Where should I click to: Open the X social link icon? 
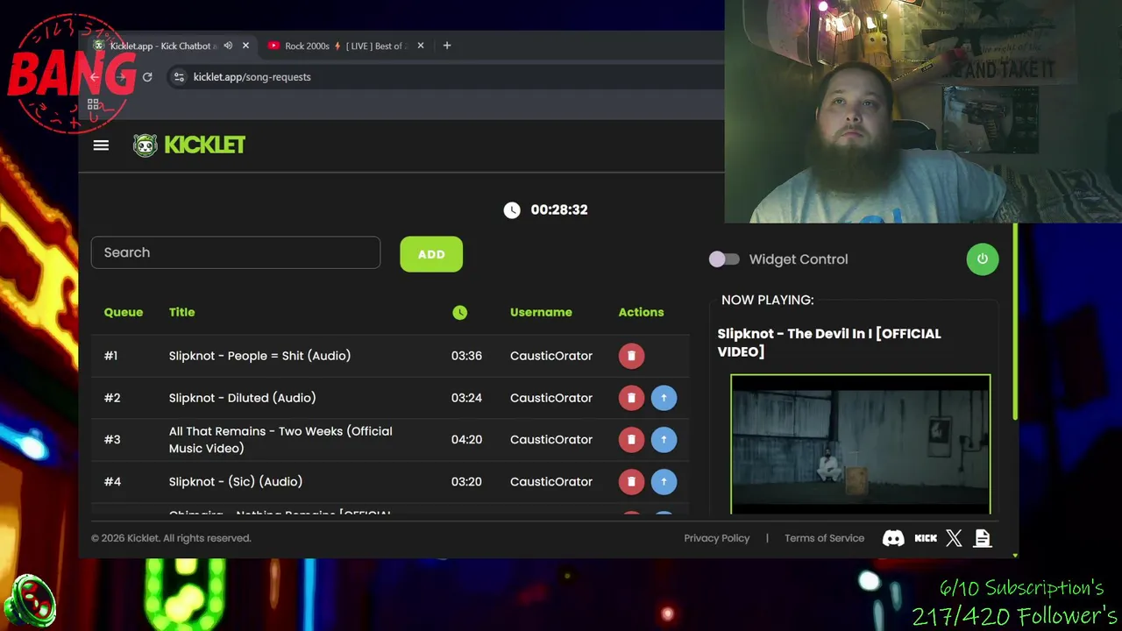[954, 538]
